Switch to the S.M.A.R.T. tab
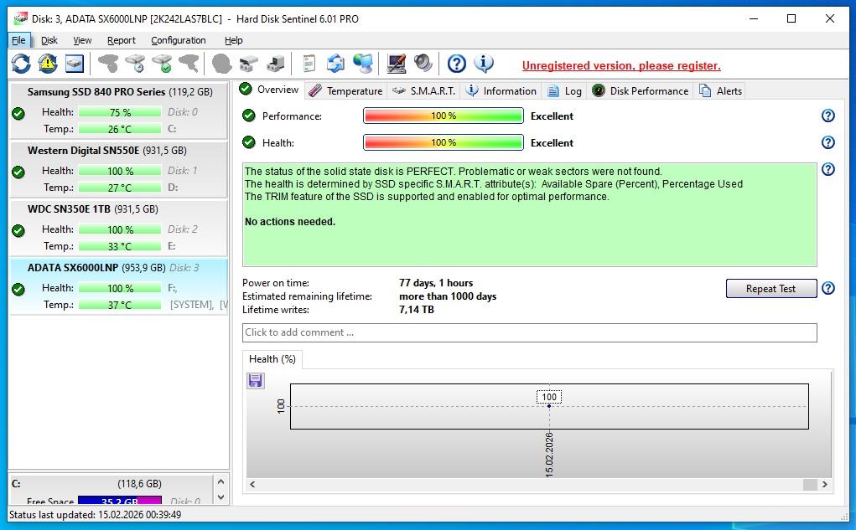Image resolution: width=856 pixels, height=530 pixels. (x=424, y=90)
